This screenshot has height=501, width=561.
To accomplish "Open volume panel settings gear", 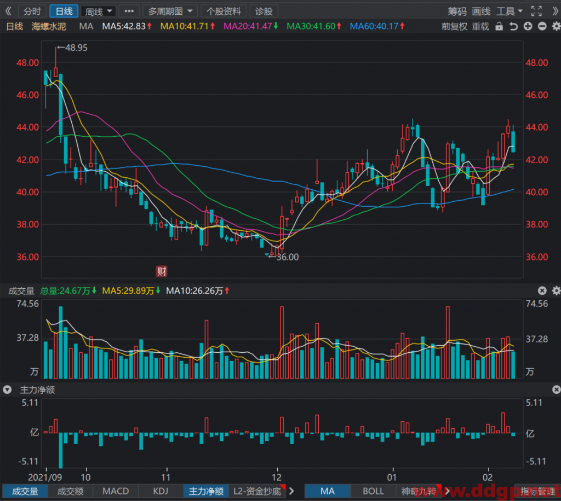I will (556, 290).
